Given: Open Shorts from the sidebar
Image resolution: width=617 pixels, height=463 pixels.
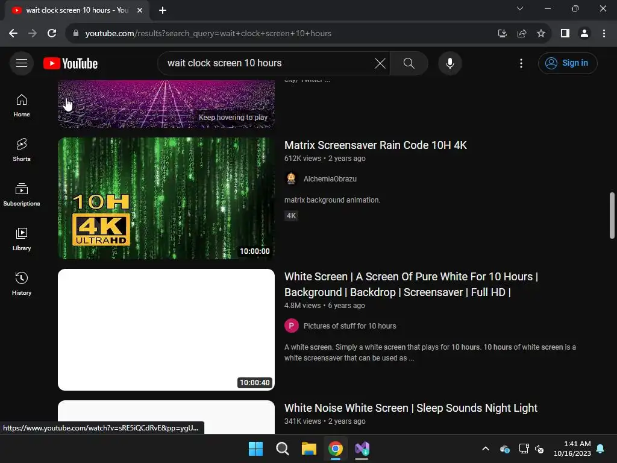Looking at the screenshot, I should coord(22,150).
